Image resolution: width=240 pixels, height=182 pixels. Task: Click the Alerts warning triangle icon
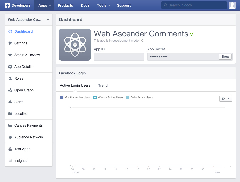(10, 102)
